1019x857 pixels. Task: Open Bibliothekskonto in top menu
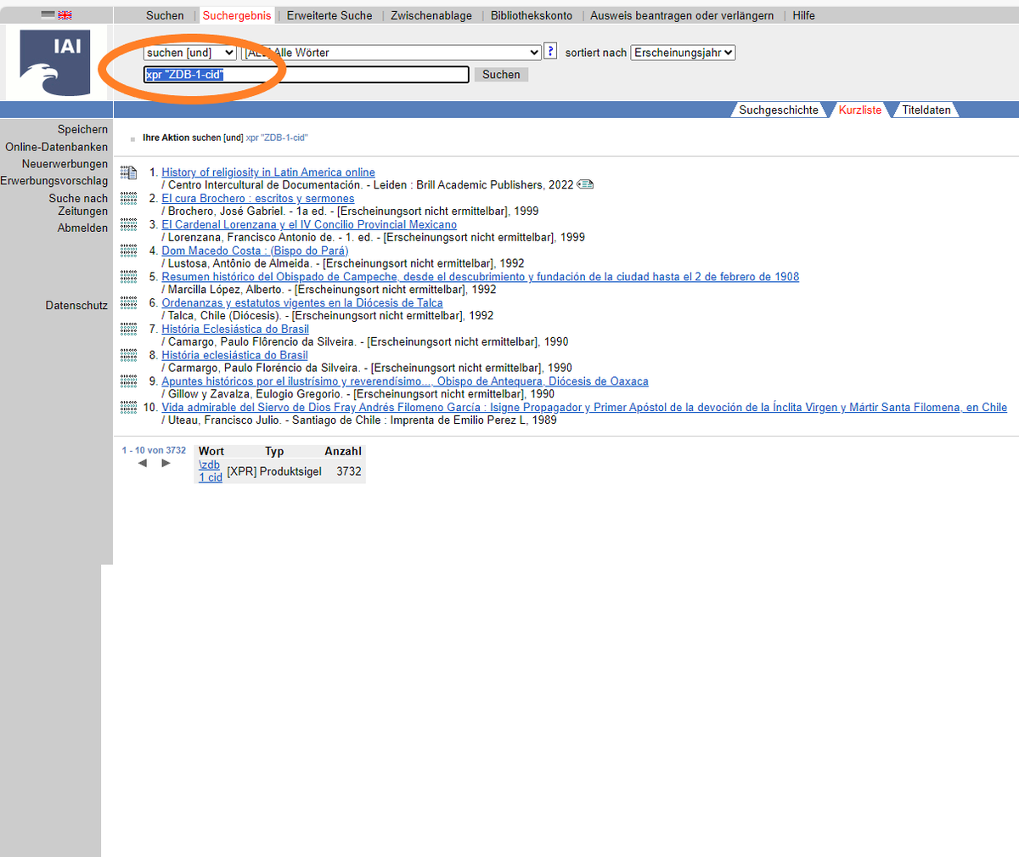click(x=532, y=15)
